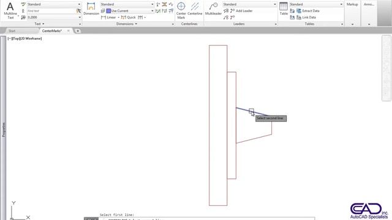Open Leaders panel dialog launcher arrow
Viewport: 392px width, 220px height.
point(276,24)
